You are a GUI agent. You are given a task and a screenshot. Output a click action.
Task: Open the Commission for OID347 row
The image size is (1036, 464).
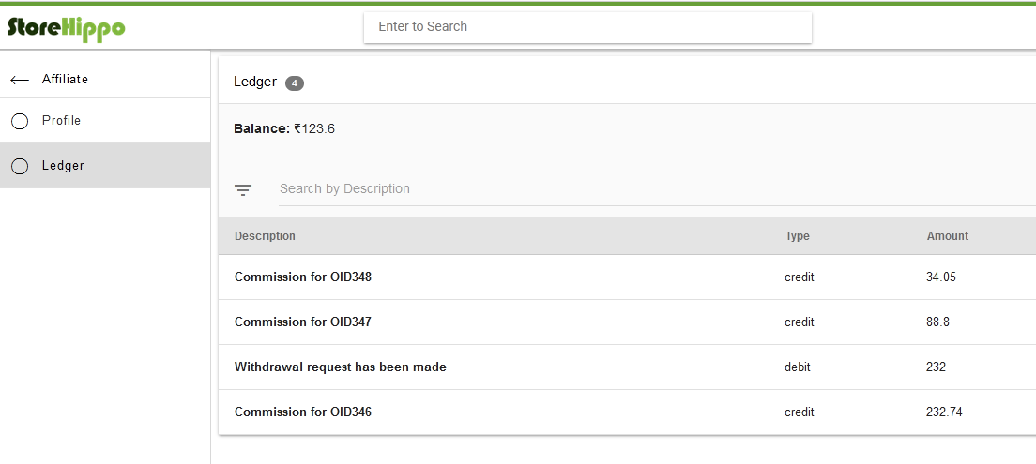pyautogui.click(x=627, y=322)
